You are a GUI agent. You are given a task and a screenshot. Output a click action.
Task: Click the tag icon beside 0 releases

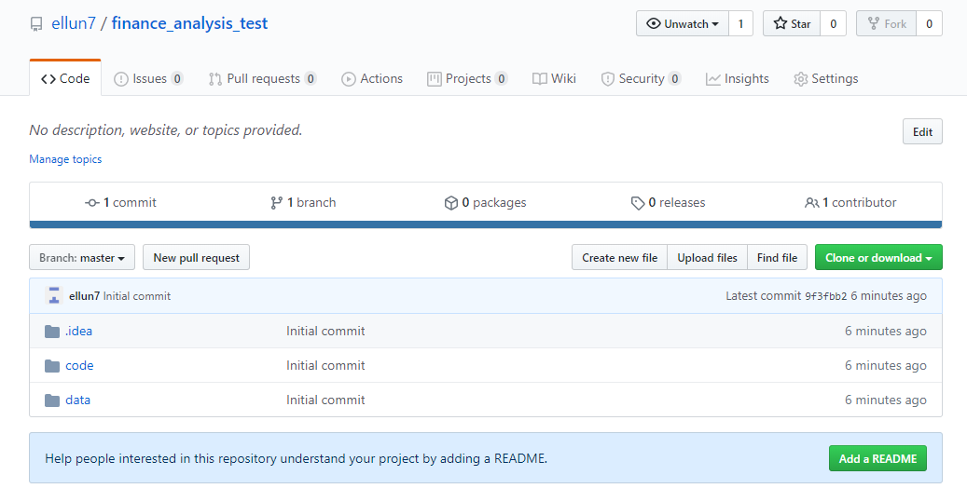pos(638,203)
